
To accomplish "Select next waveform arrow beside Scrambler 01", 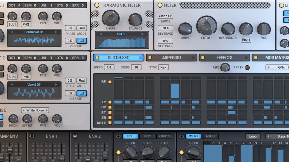I will coord(56,32).
